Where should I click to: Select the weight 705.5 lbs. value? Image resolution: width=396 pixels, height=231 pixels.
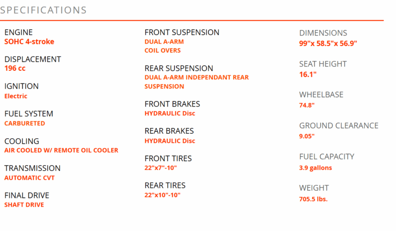point(314,199)
